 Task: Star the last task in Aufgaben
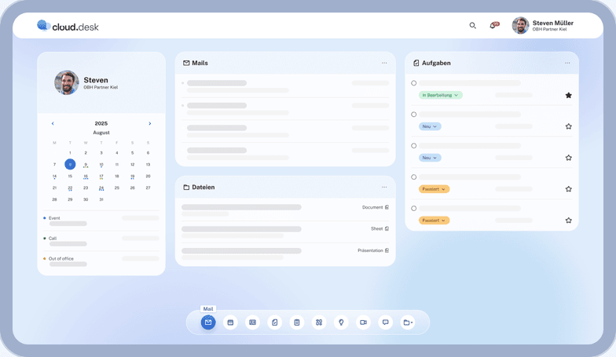(x=569, y=220)
